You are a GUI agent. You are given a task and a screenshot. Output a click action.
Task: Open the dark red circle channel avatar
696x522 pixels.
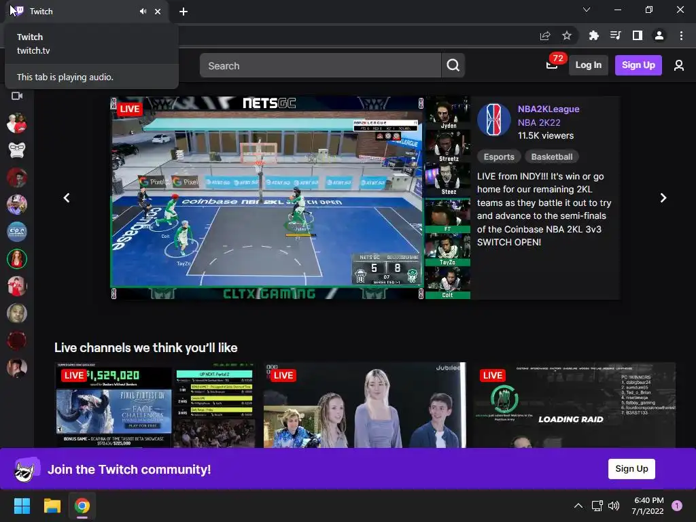pos(17,341)
